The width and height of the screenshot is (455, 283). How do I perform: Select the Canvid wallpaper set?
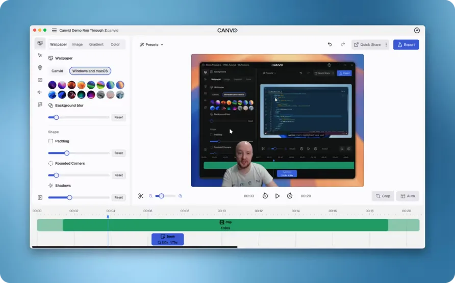[57, 71]
